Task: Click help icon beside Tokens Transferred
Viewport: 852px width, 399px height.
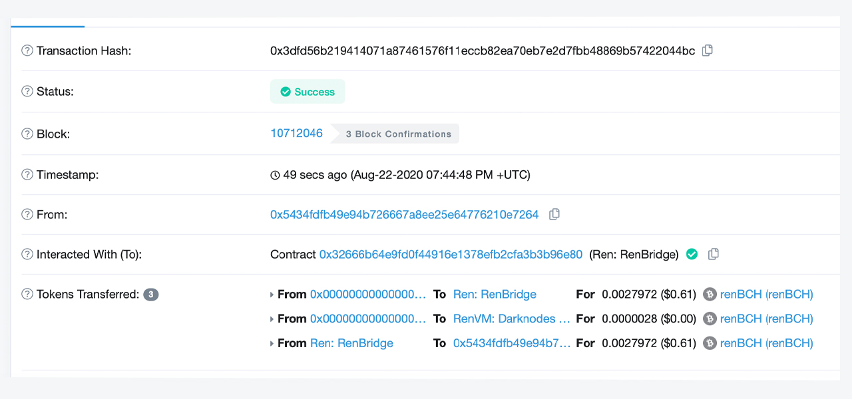Action: coord(27,294)
